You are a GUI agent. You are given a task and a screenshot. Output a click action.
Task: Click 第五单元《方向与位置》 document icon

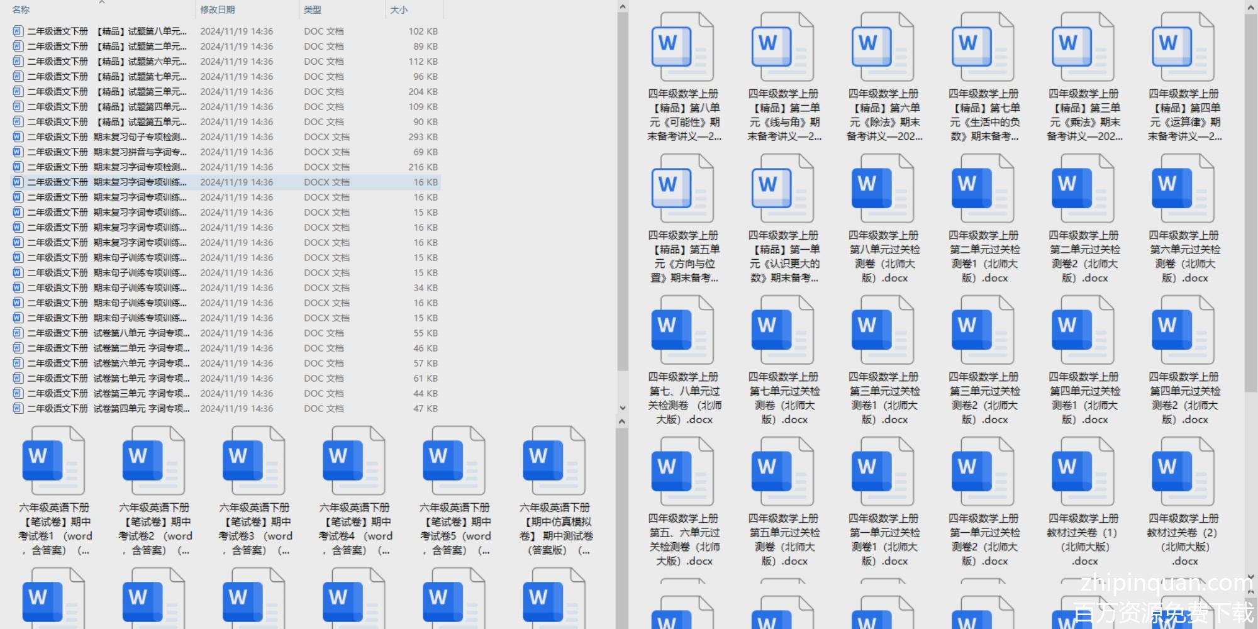point(682,189)
